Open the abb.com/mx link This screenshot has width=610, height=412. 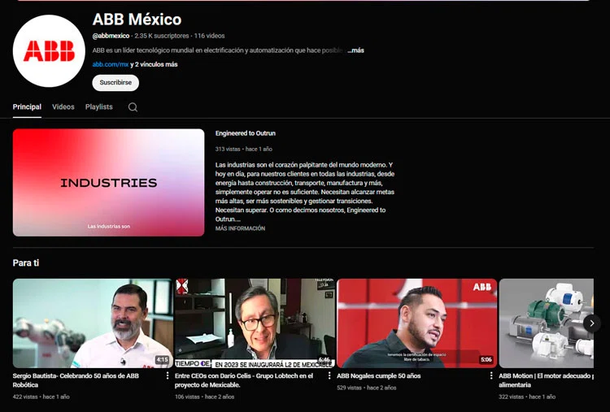(x=111, y=64)
